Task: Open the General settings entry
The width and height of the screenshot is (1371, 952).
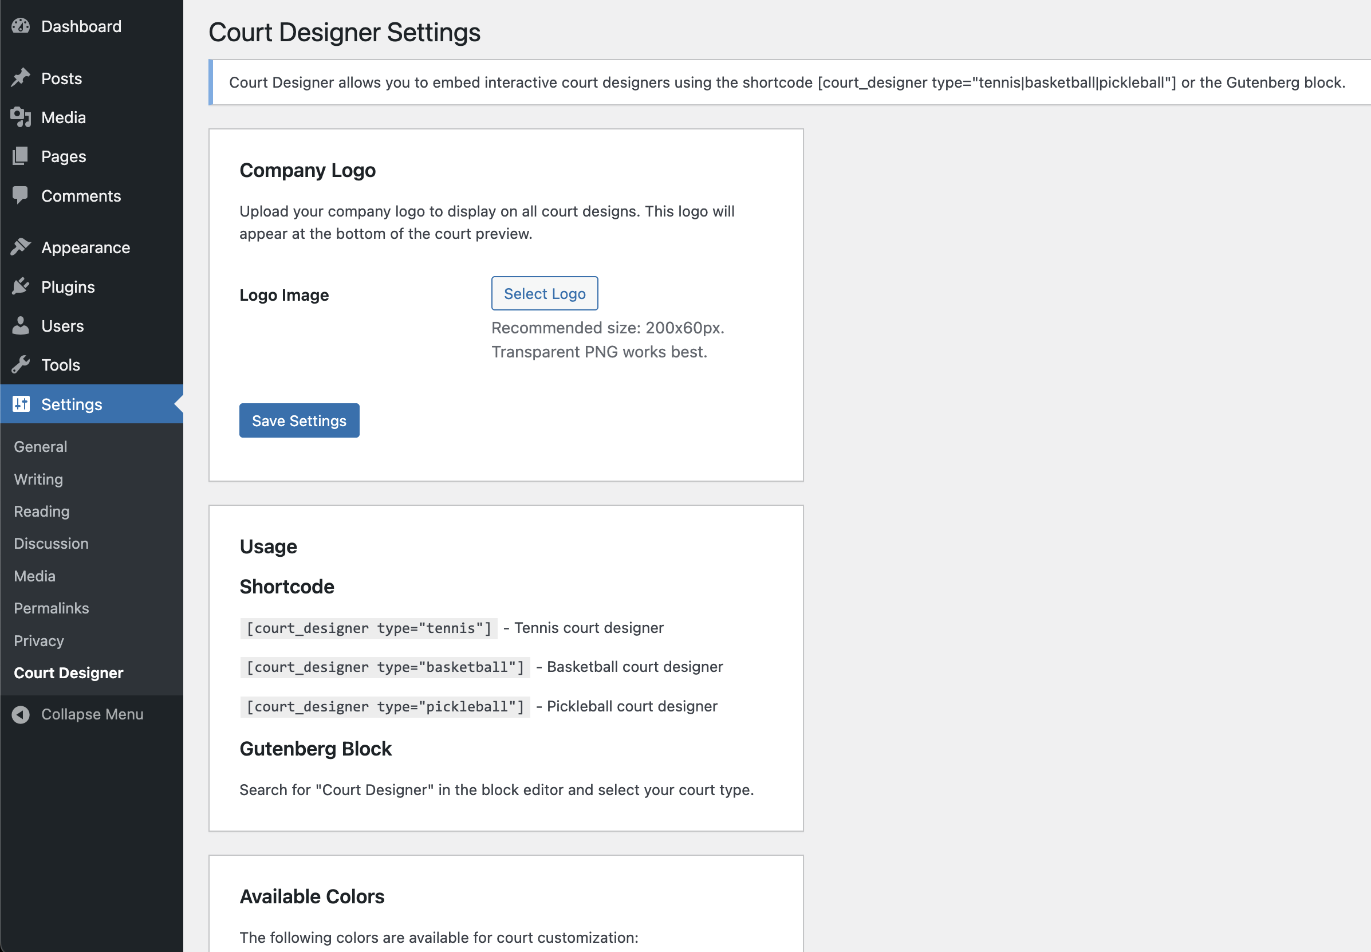Action: [40, 446]
